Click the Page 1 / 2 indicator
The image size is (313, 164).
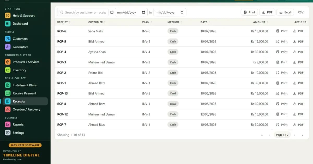click(282, 135)
